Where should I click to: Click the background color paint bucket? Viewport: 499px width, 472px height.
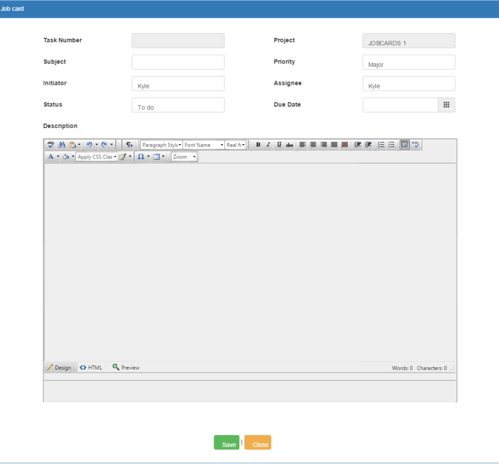[66, 157]
